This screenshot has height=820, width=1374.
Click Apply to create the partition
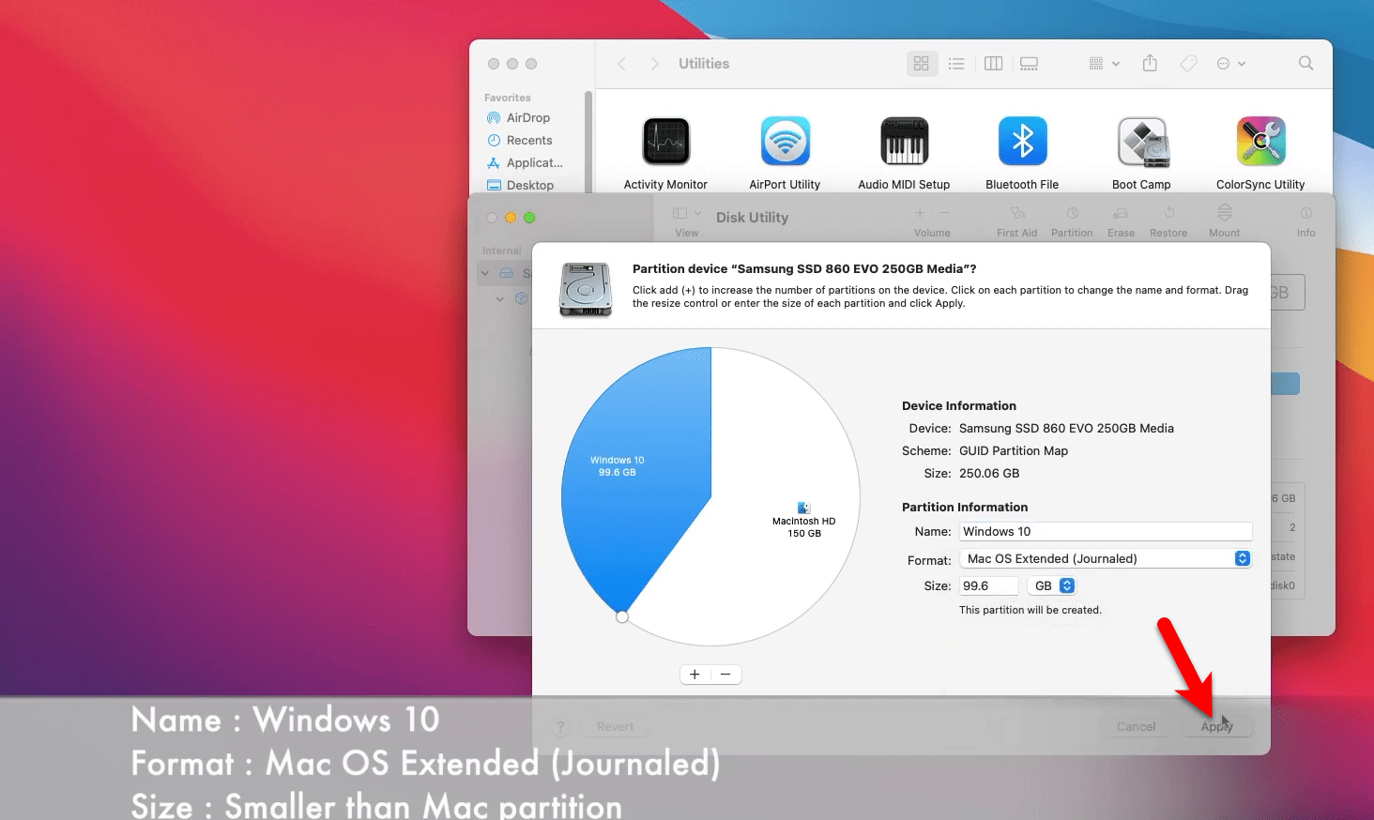tap(1217, 727)
